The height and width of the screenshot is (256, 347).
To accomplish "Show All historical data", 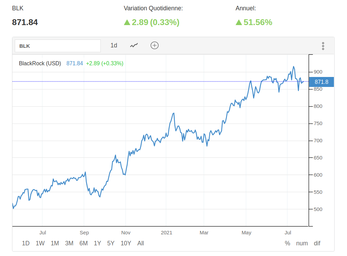I will pyautogui.click(x=141, y=243).
